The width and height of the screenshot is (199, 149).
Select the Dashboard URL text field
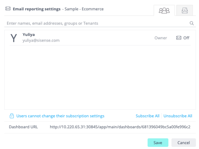(x=120, y=127)
